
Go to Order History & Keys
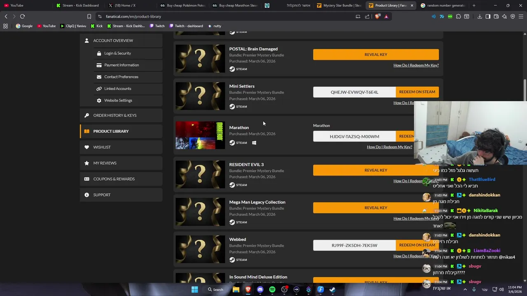click(121, 116)
